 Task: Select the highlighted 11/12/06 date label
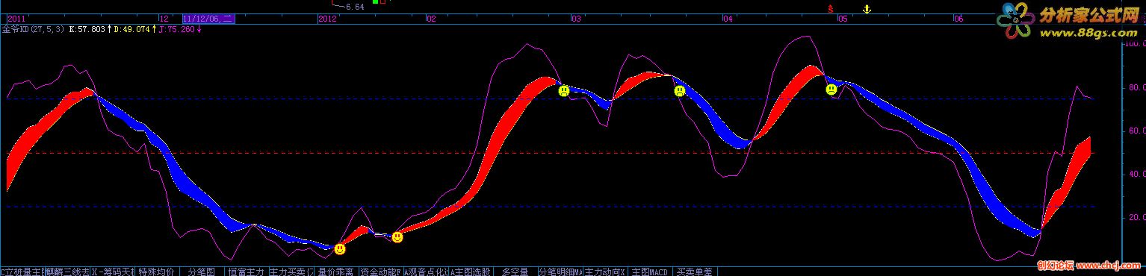208,19
